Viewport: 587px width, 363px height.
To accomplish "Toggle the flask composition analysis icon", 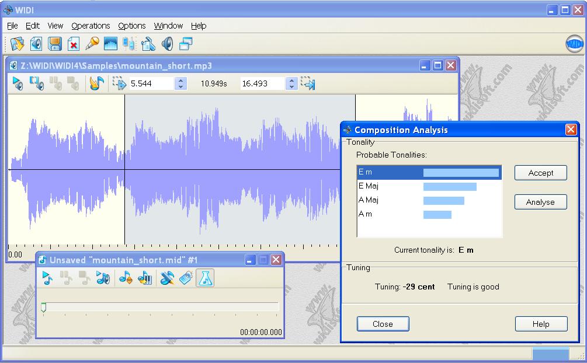I will (205, 278).
